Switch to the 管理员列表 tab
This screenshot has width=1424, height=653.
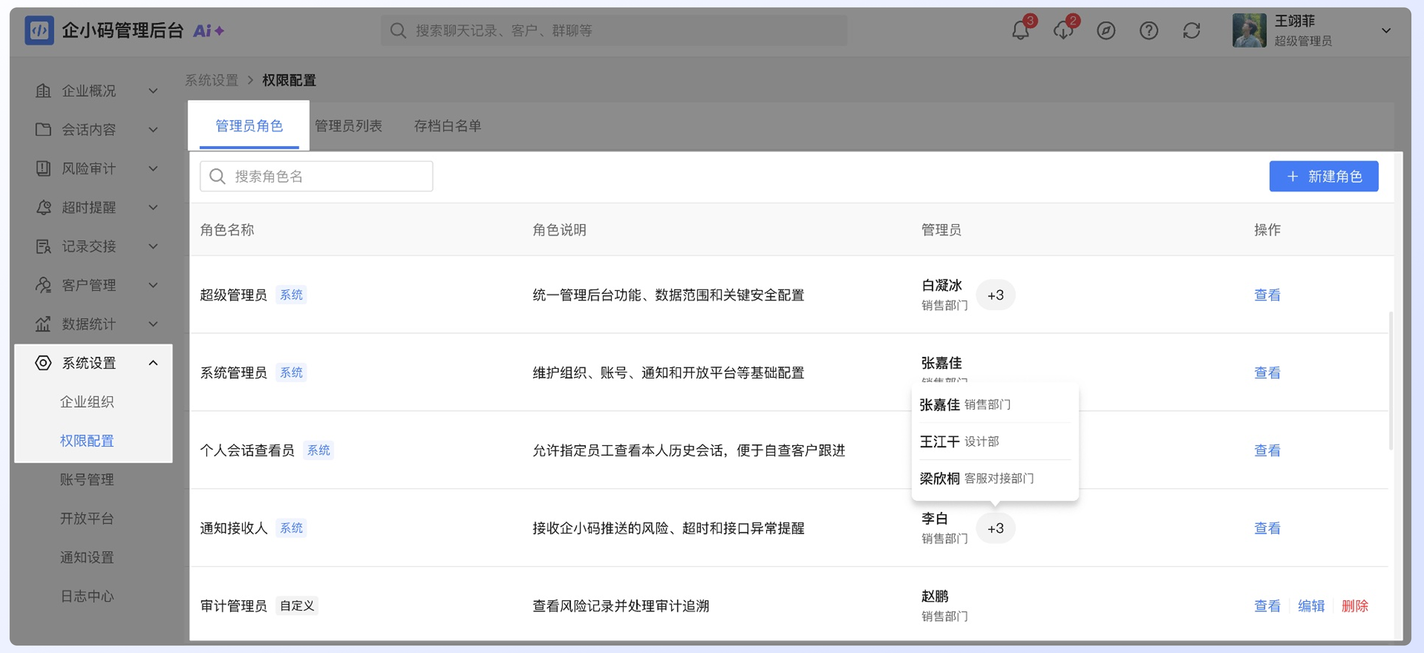[x=348, y=126]
